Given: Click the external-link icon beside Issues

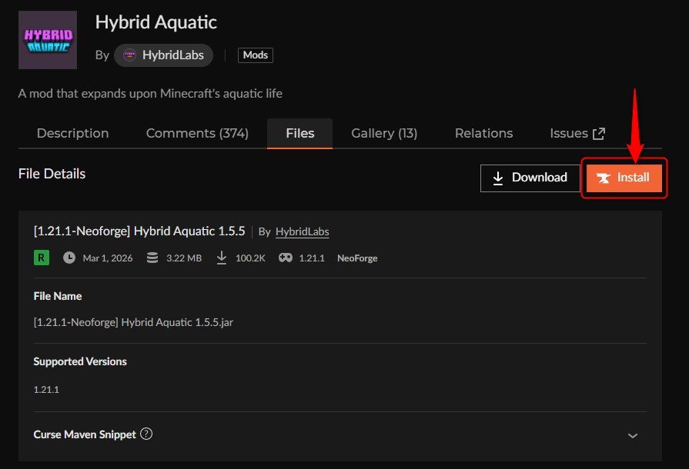Looking at the screenshot, I should tap(599, 131).
